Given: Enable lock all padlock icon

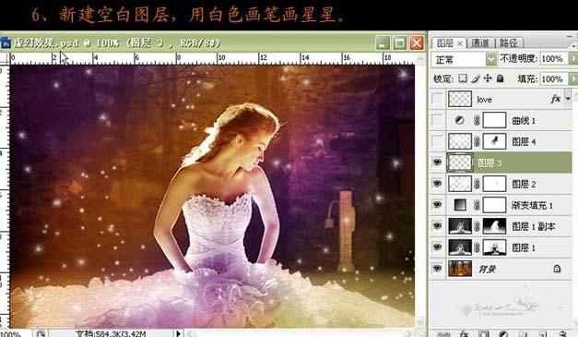Looking at the screenshot, I should click(x=501, y=78).
